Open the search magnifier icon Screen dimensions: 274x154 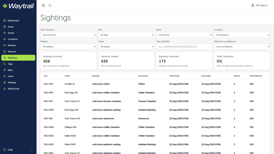[50, 5]
